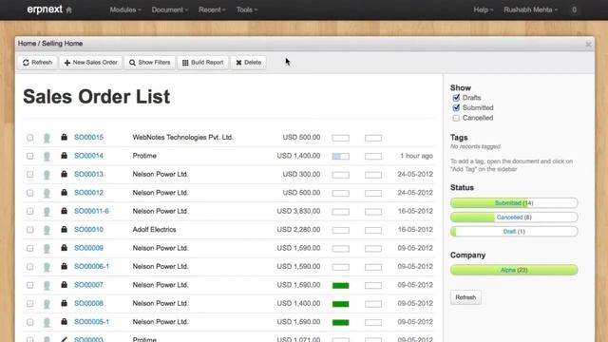
Task: Click partial progress bar in SO00014 row
Action: [341, 156]
